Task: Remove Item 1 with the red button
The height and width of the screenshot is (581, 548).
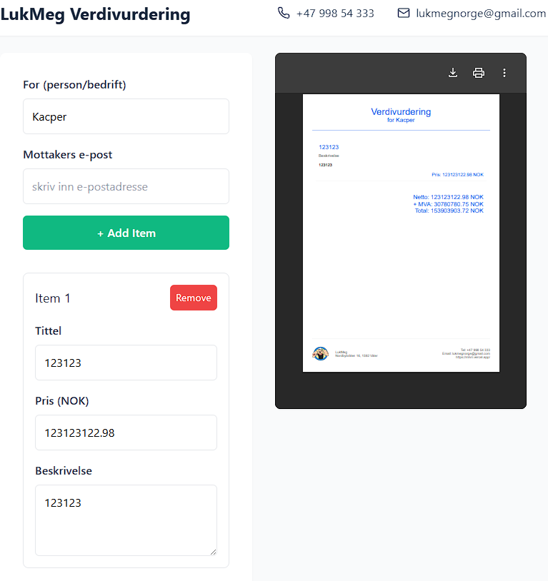Action: (193, 298)
